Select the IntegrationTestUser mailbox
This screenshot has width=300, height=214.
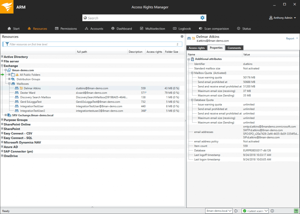pos(32,106)
